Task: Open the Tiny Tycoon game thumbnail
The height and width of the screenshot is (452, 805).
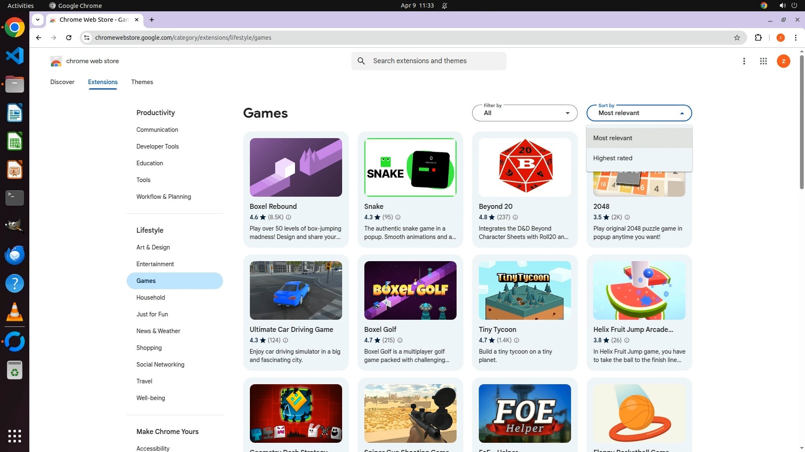Action: click(x=525, y=290)
